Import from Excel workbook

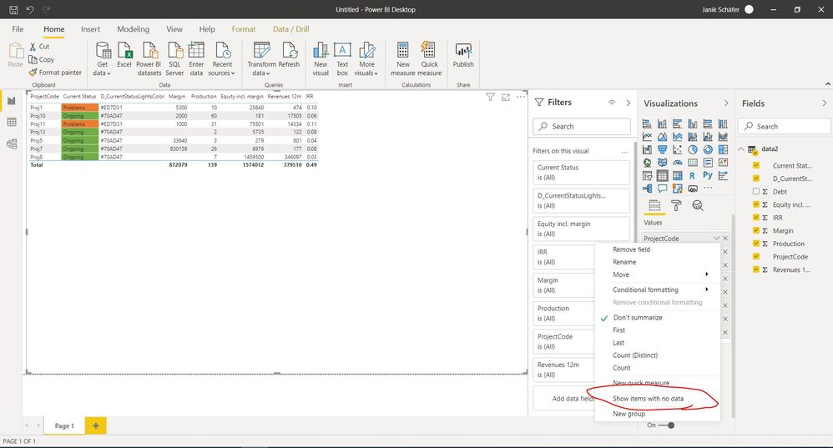pos(124,55)
